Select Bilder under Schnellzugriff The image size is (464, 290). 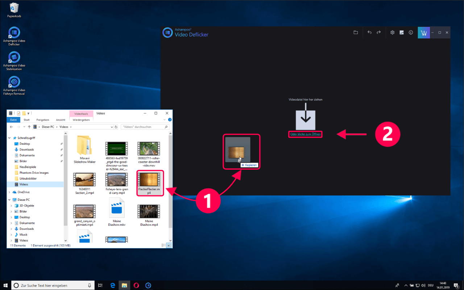click(x=23, y=161)
